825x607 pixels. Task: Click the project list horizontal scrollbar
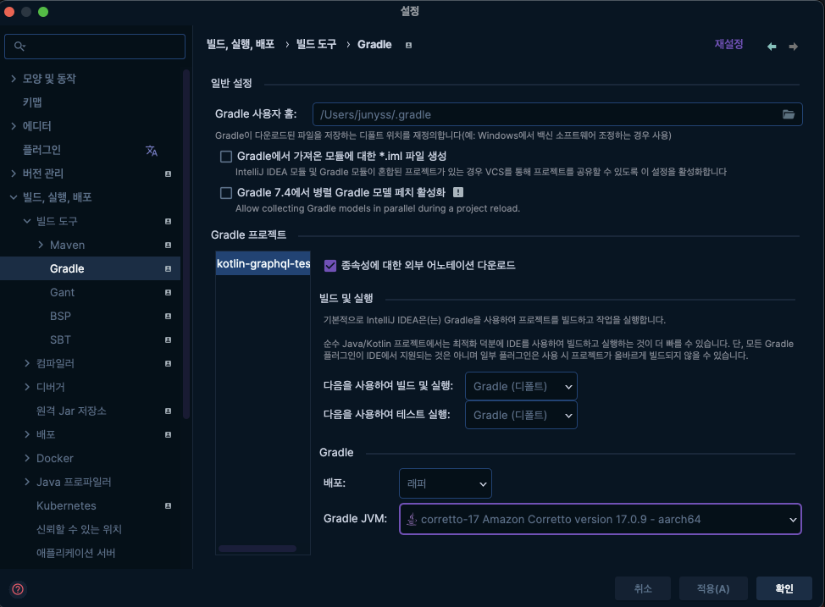(x=257, y=549)
